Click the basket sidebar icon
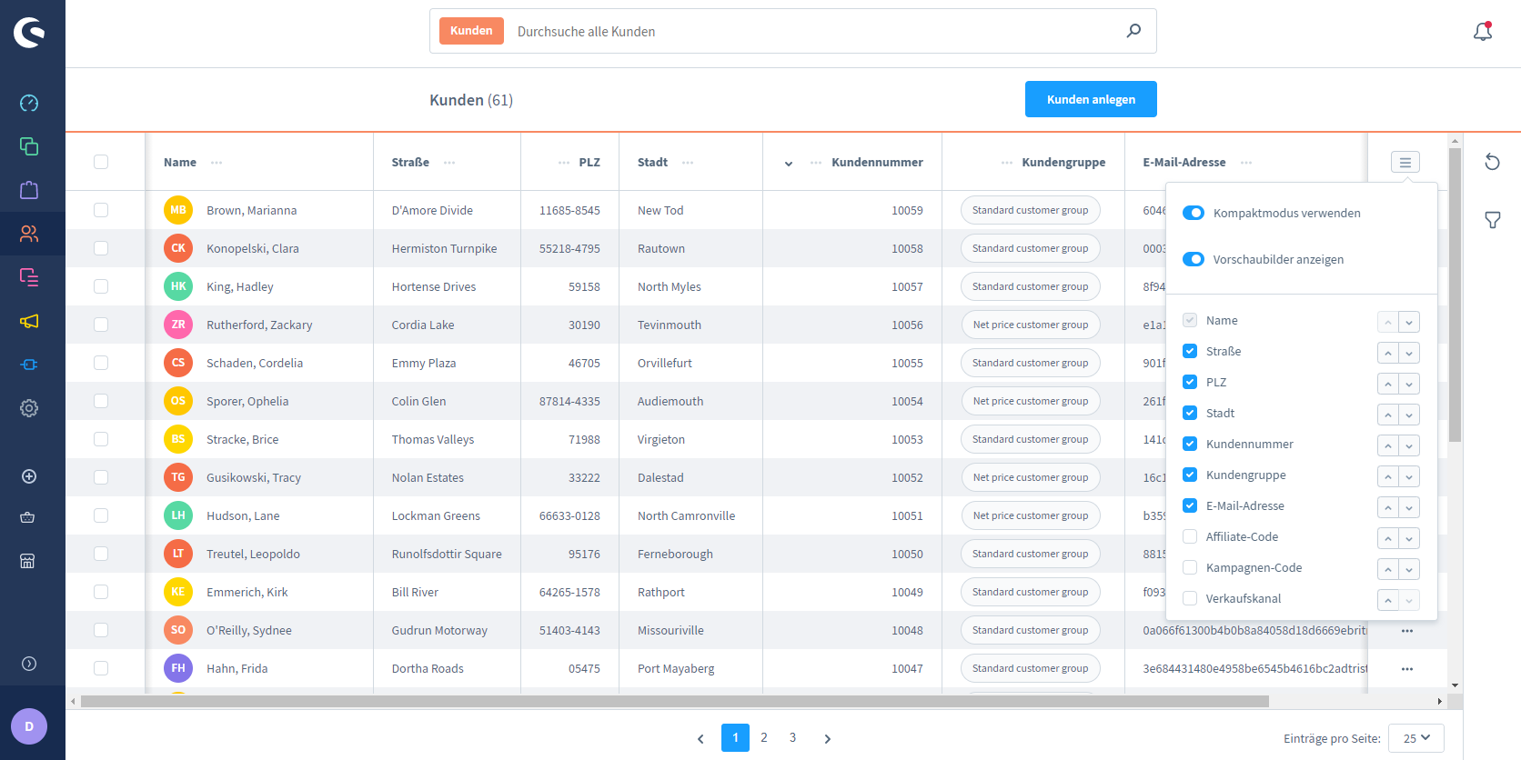The height and width of the screenshot is (760, 1521). click(x=27, y=517)
